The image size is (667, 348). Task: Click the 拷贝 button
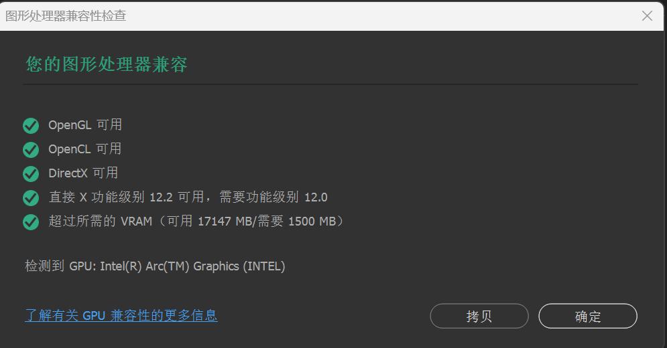coord(479,316)
